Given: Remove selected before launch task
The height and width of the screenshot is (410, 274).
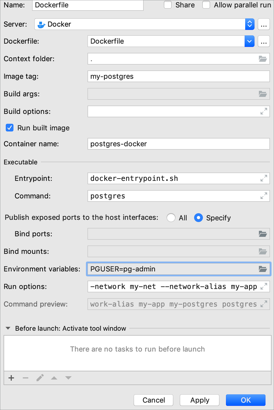Looking at the screenshot, I should tap(26, 378).
